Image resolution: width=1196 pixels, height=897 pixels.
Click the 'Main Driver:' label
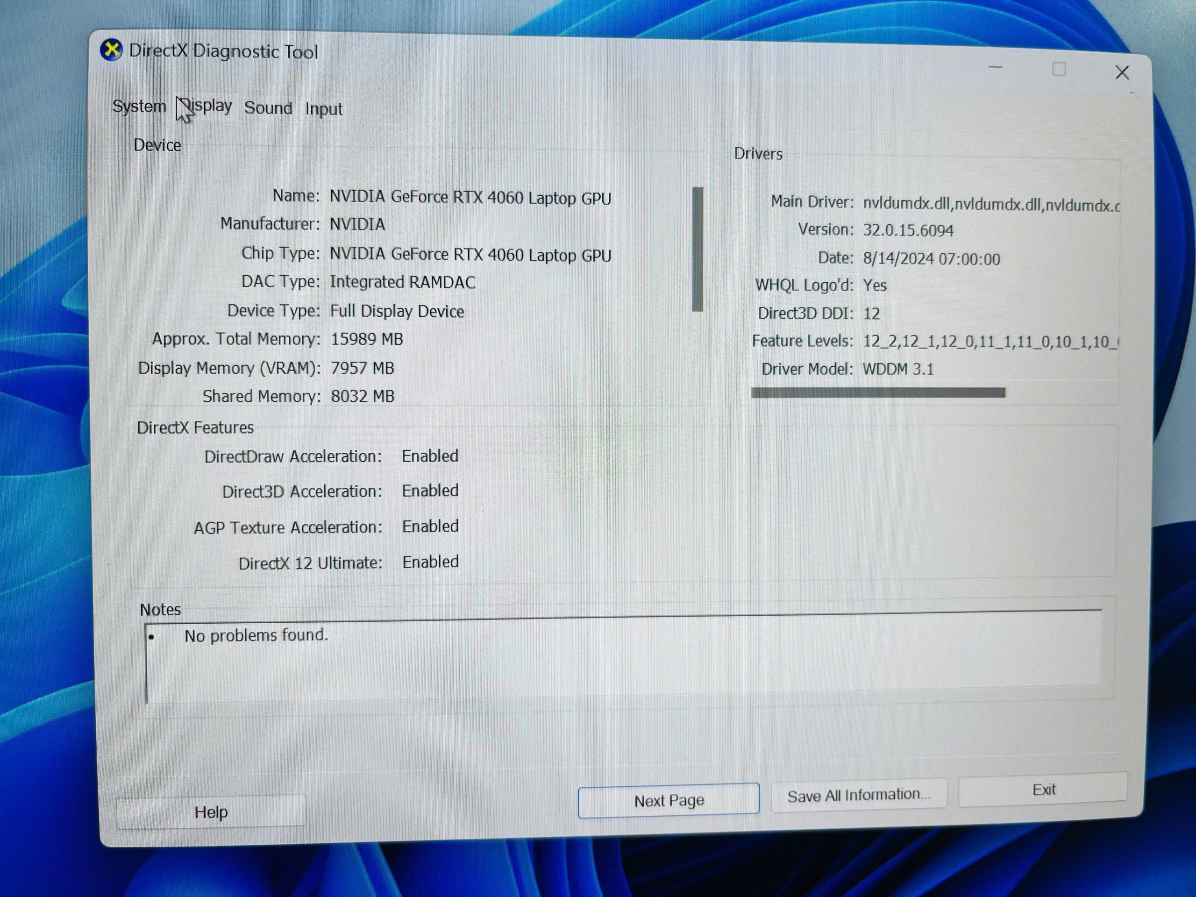(812, 201)
